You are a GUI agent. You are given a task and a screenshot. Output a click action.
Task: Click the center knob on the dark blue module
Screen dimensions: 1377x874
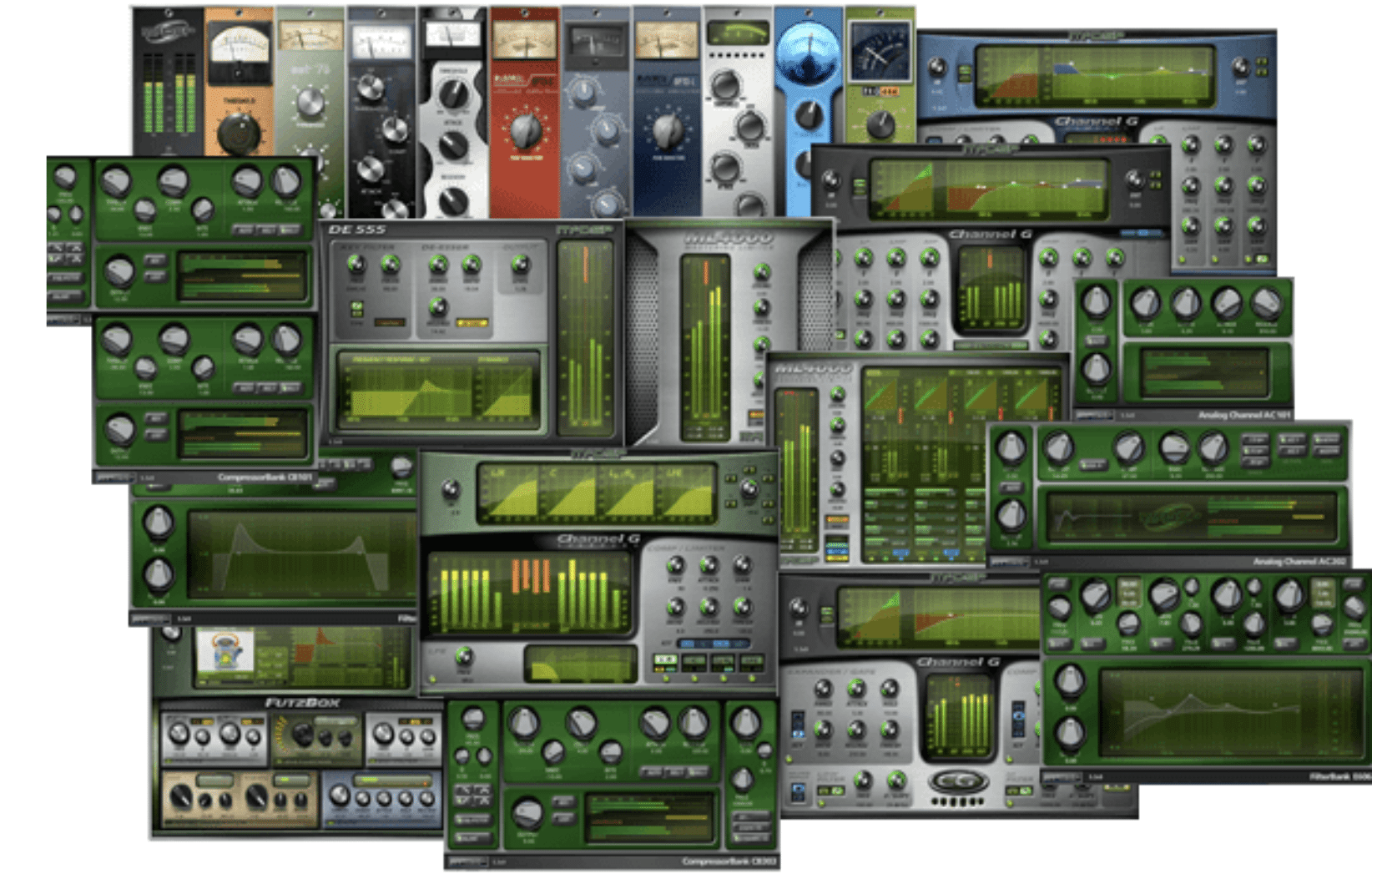pyautogui.click(x=667, y=129)
